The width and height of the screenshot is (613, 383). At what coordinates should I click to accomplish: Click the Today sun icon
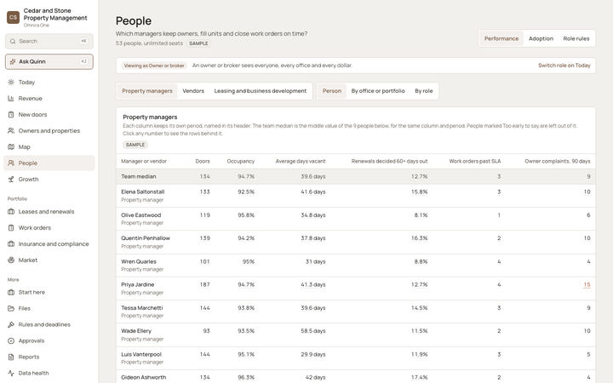pyautogui.click(x=11, y=82)
